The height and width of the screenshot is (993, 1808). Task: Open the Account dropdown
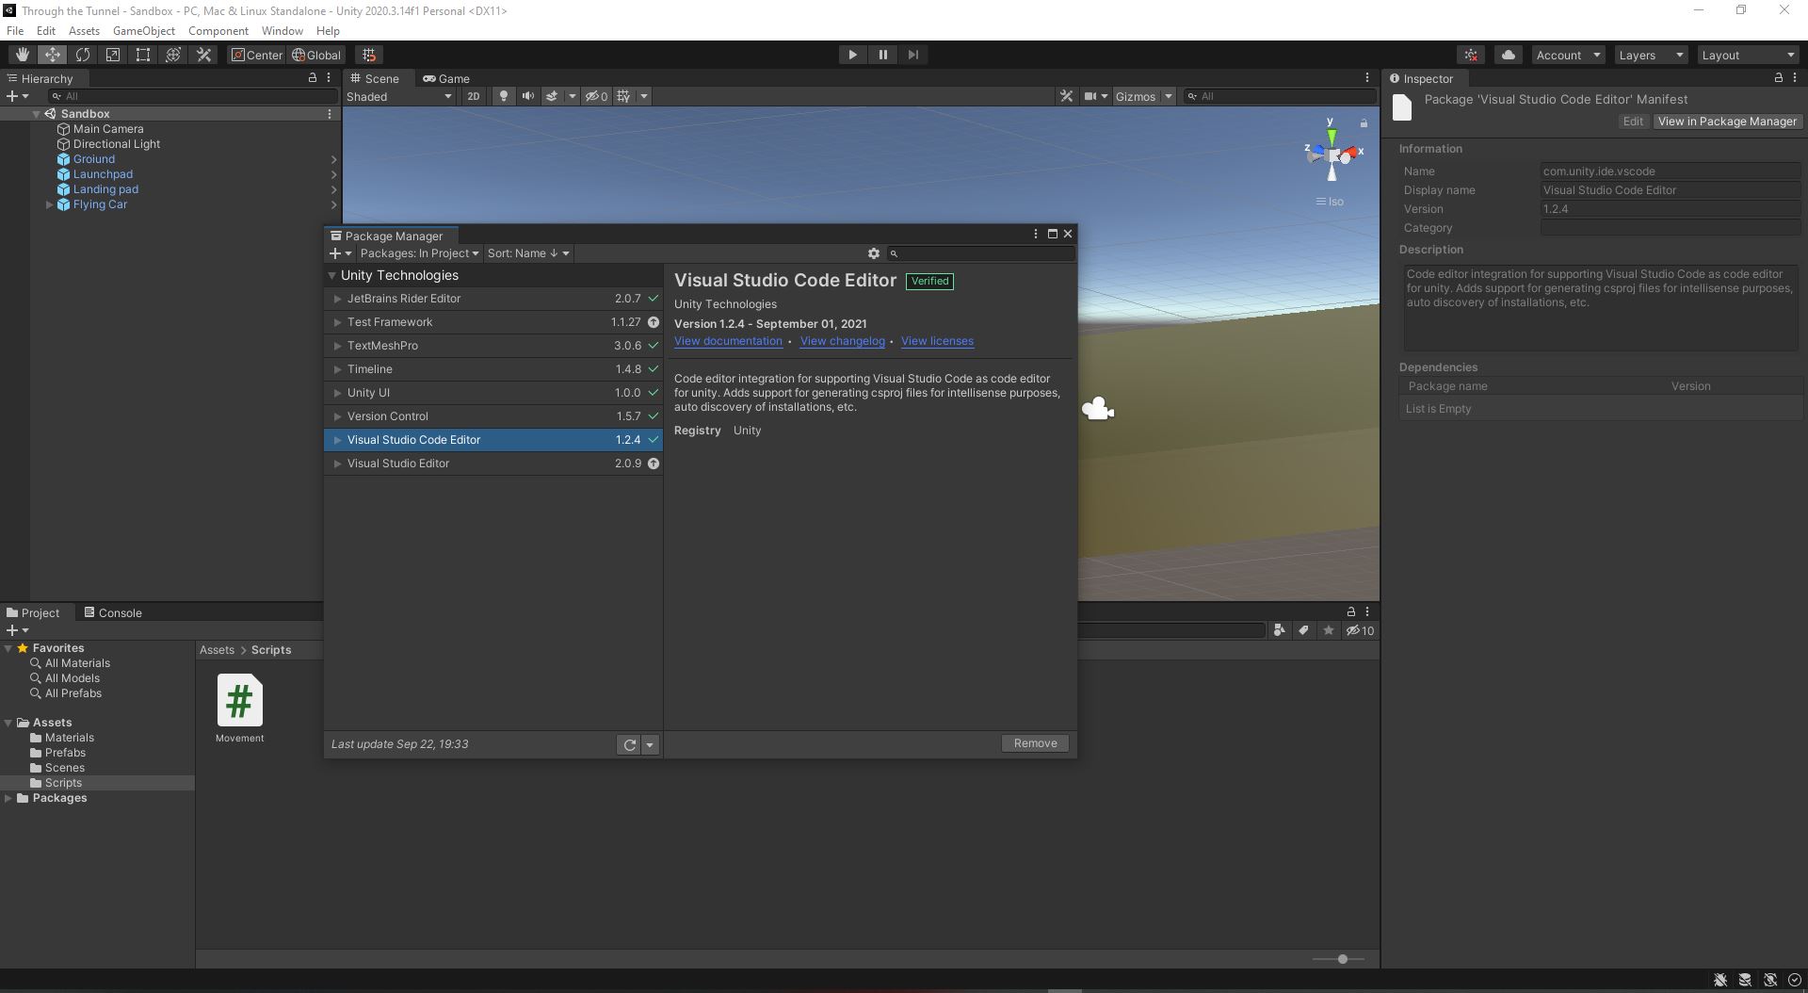[x=1568, y=55]
